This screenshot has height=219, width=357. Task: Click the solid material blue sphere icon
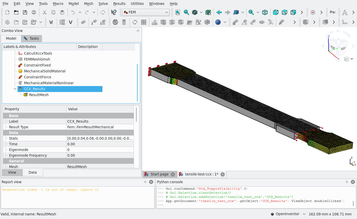[x=218, y=22]
